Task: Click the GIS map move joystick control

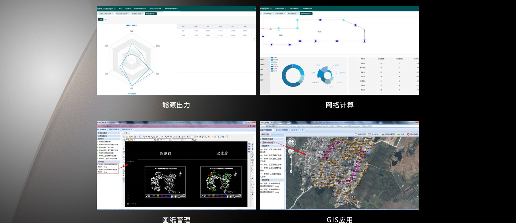Action: tap(291, 151)
